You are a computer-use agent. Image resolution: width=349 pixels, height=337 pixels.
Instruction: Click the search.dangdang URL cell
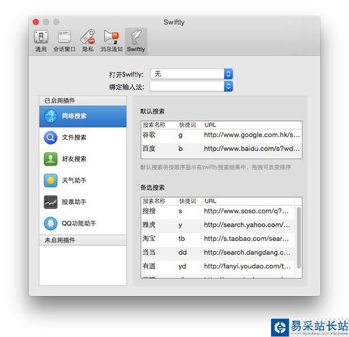pyautogui.click(x=247, y=253)
